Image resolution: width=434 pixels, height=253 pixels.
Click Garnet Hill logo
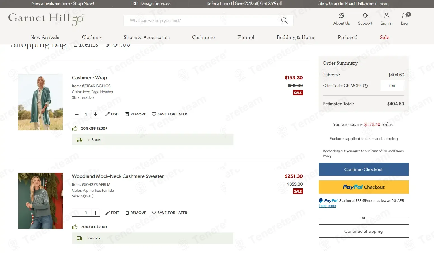tap(46, 19)
